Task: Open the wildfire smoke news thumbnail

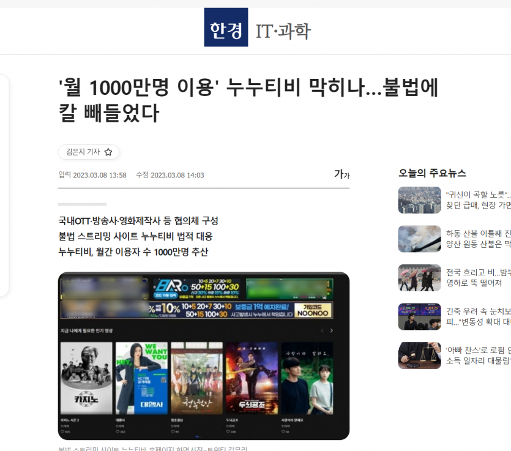Action: coord(419,239)
